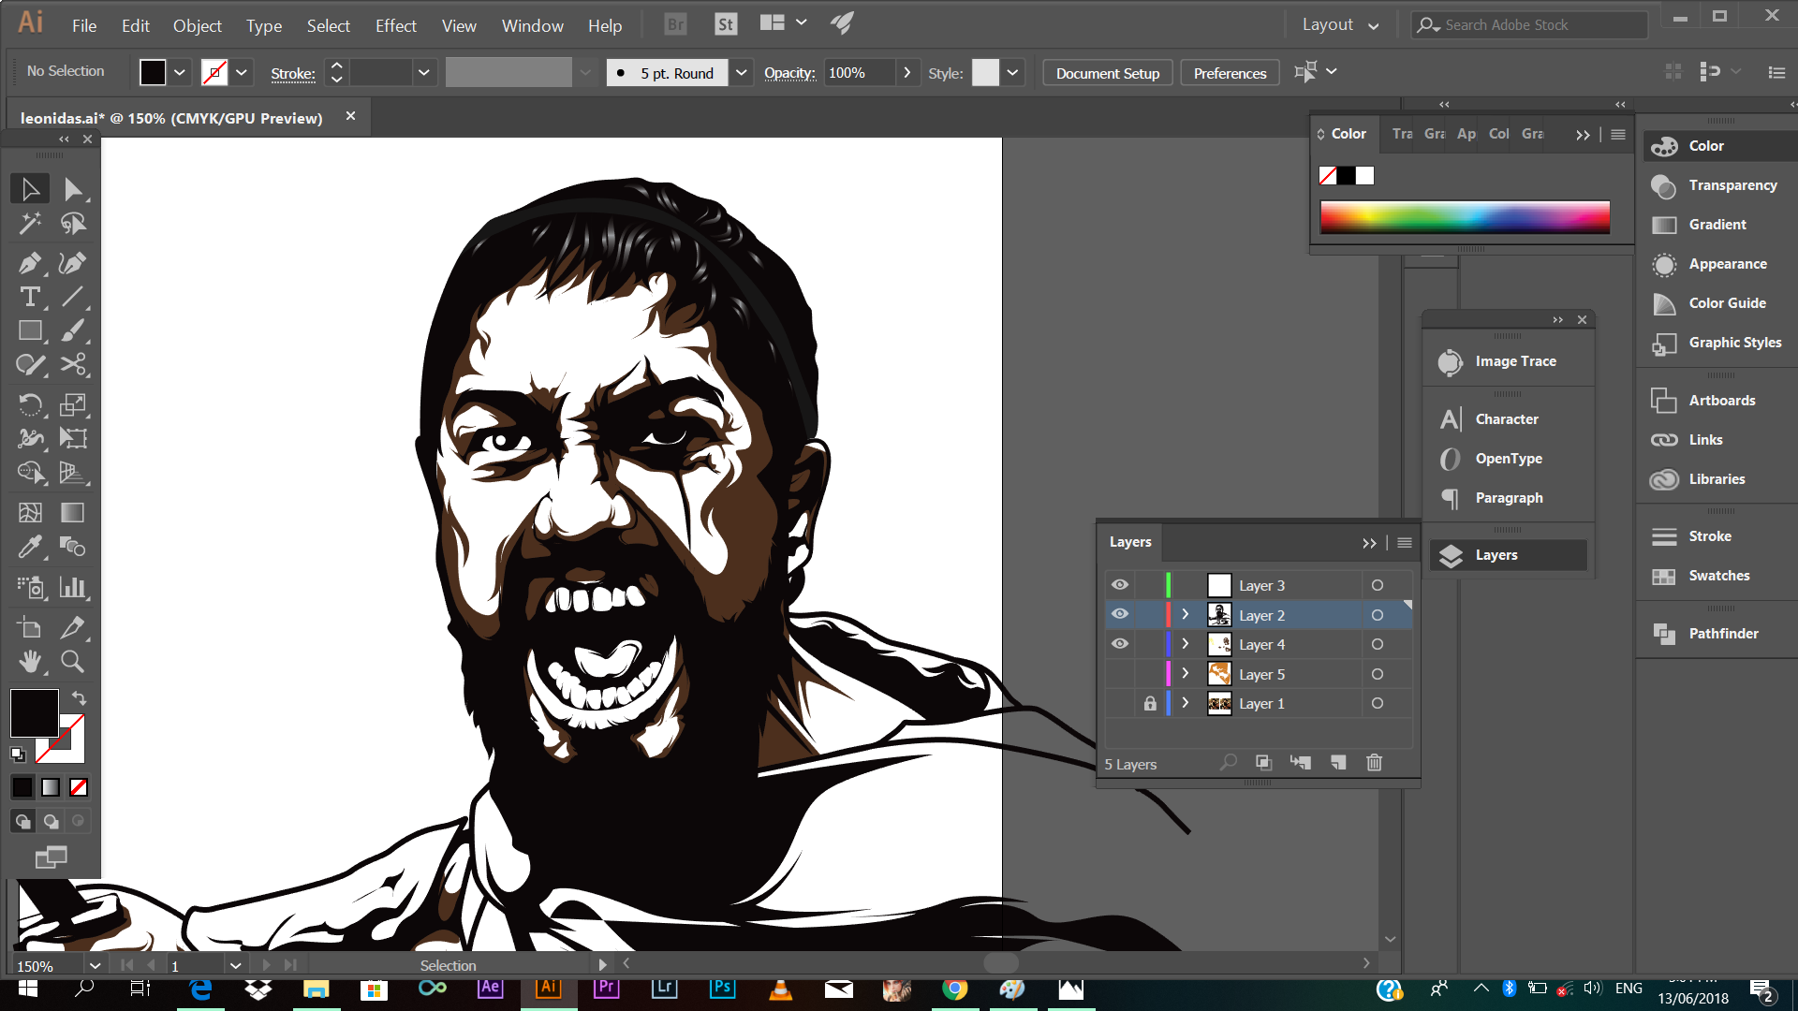This screenshot has height=1011, width=1798.
Task: Pick a color from spectrum bar
Action: [x=1465, y=217]
